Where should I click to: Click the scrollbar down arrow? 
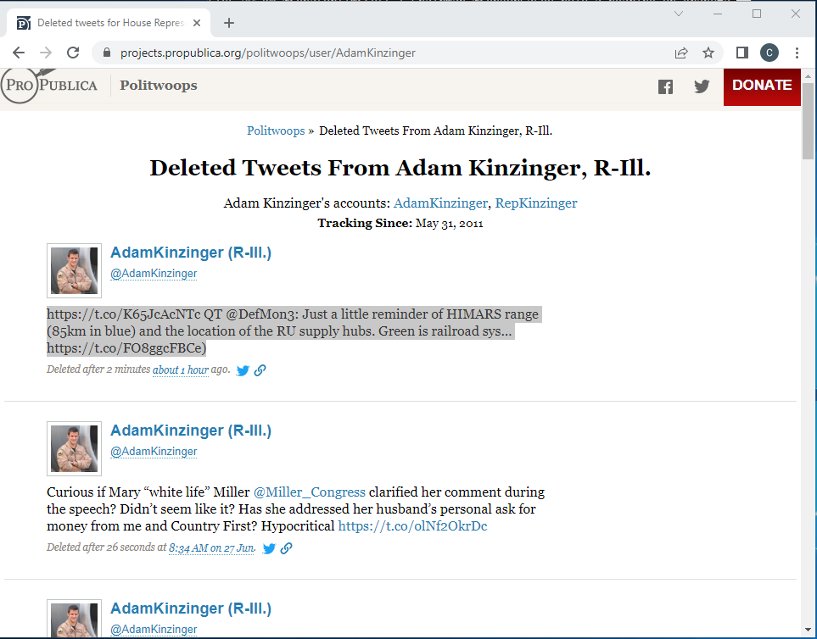pos(808,631)
